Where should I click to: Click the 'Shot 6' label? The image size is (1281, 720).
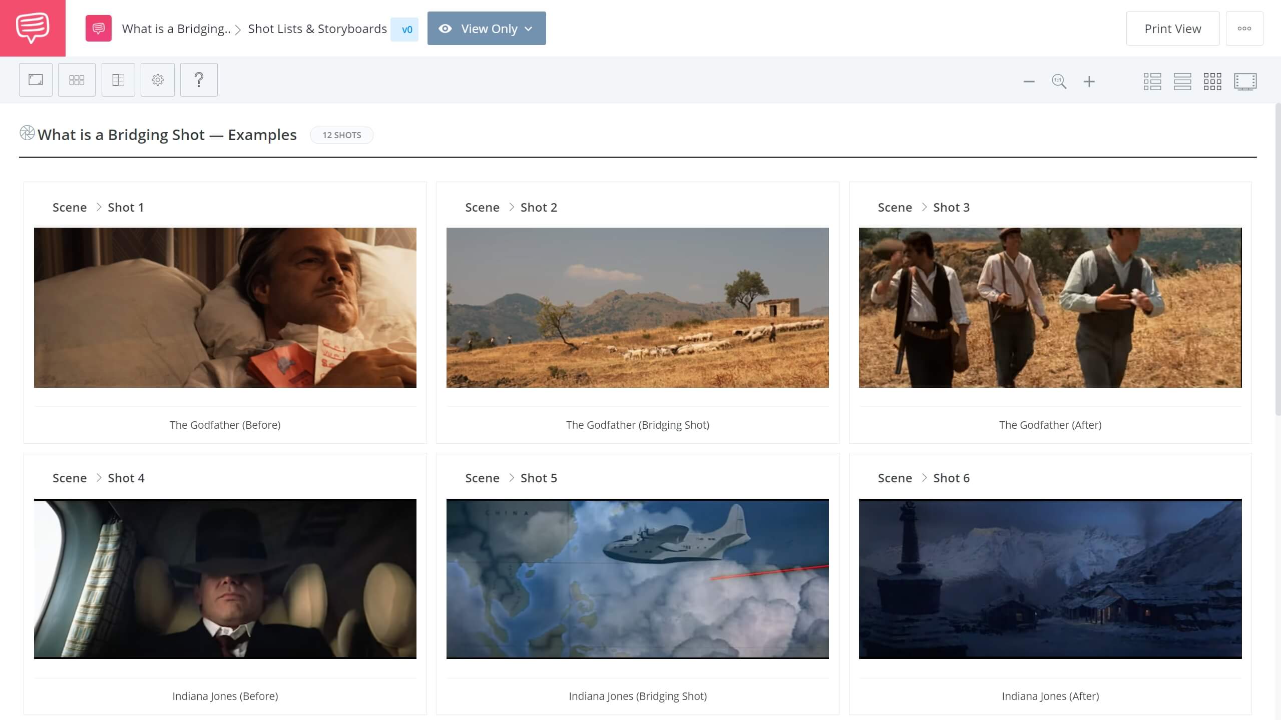(951, 478)
